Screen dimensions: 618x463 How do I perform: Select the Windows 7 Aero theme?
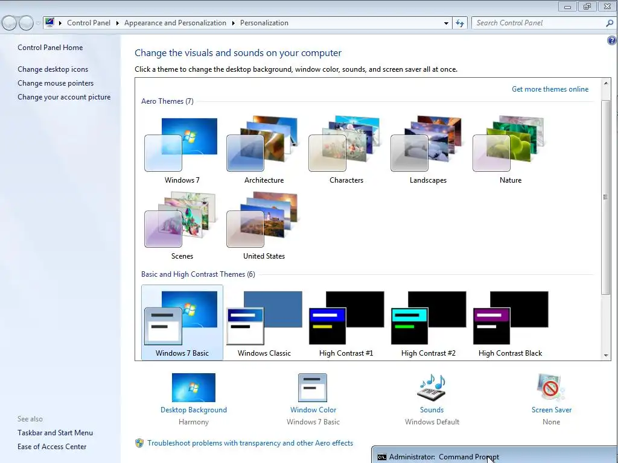click(x=181, y=150)
